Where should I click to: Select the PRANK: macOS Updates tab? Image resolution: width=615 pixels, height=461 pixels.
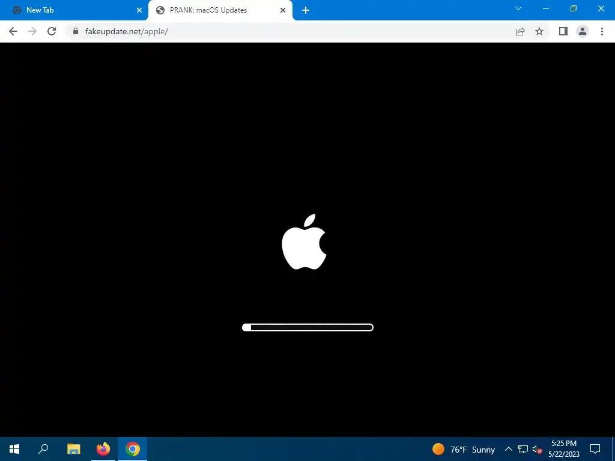220,10
